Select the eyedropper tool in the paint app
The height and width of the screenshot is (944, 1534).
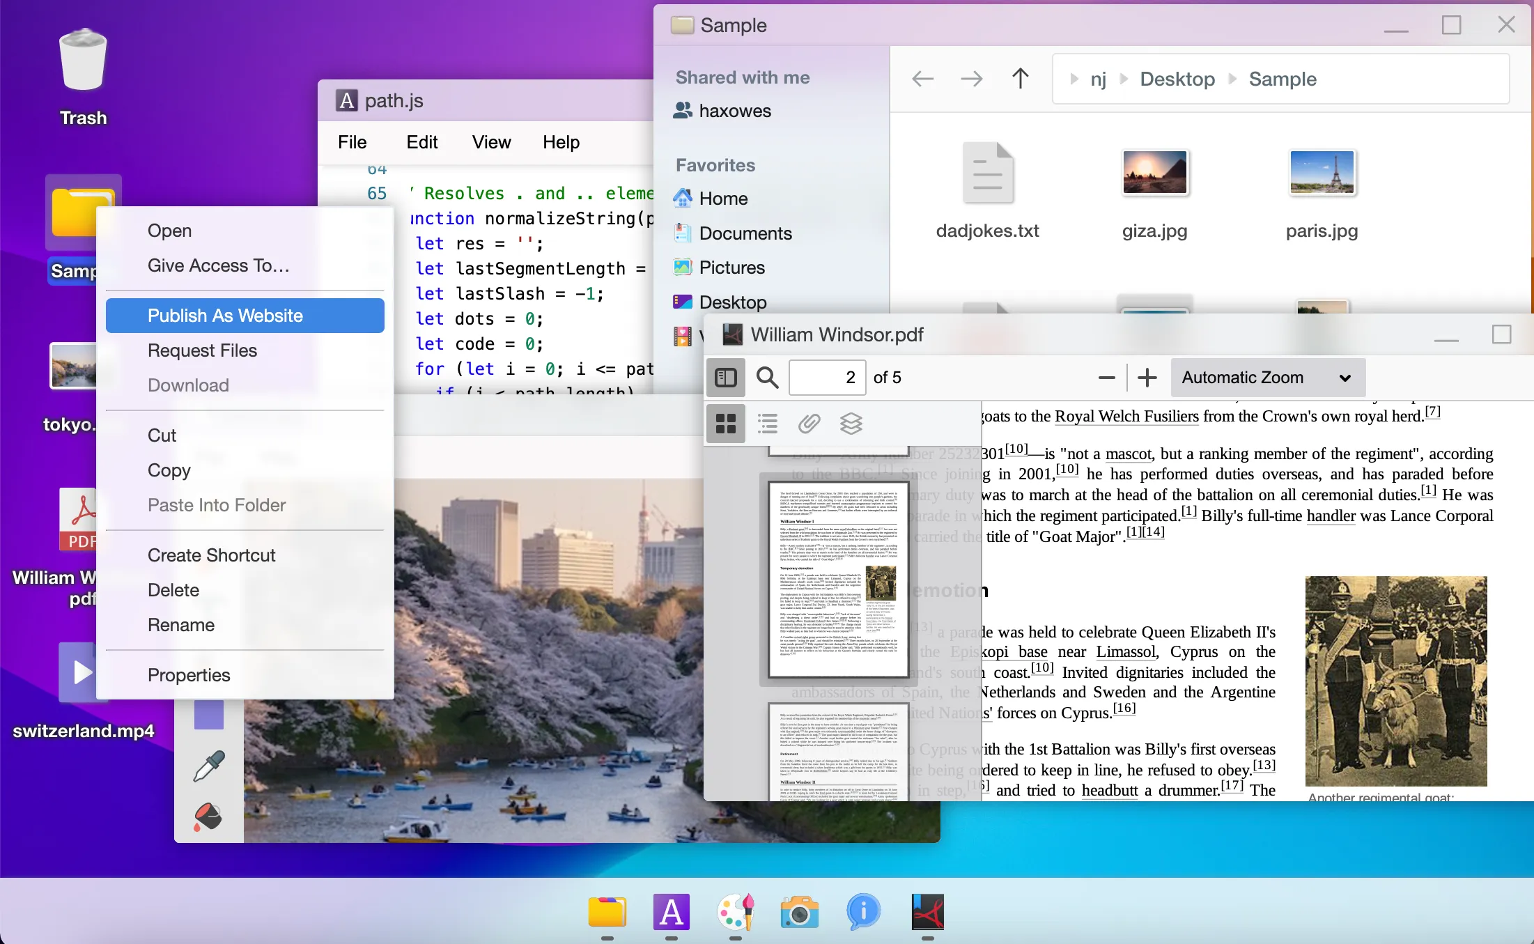(208, 764)
